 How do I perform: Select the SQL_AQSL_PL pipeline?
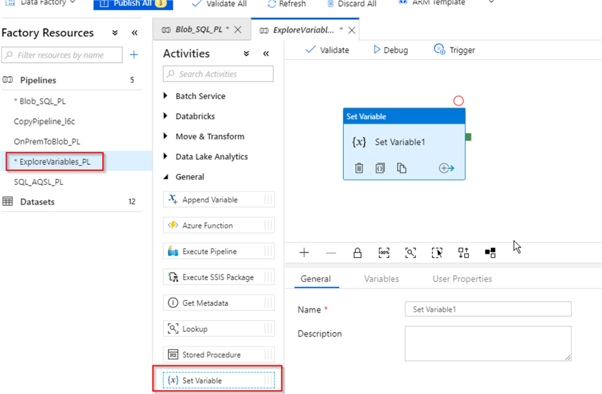pos(39,182)
